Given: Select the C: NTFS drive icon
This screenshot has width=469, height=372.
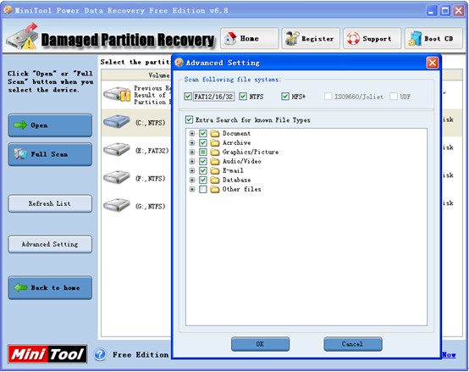Looking at the screenshot, I should 117,122.
